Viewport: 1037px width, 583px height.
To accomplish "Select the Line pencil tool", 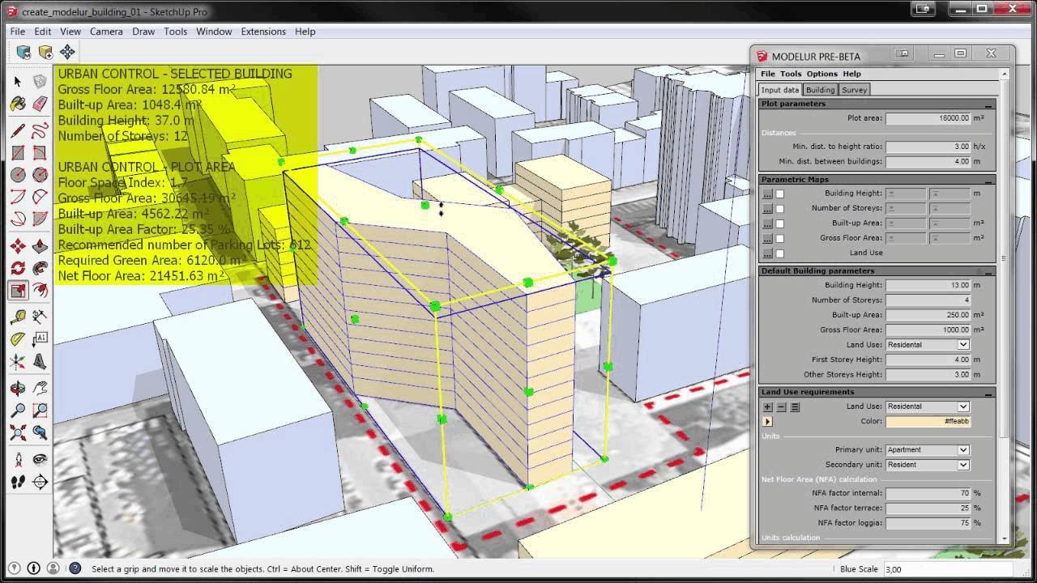I will tap(18, 130).
